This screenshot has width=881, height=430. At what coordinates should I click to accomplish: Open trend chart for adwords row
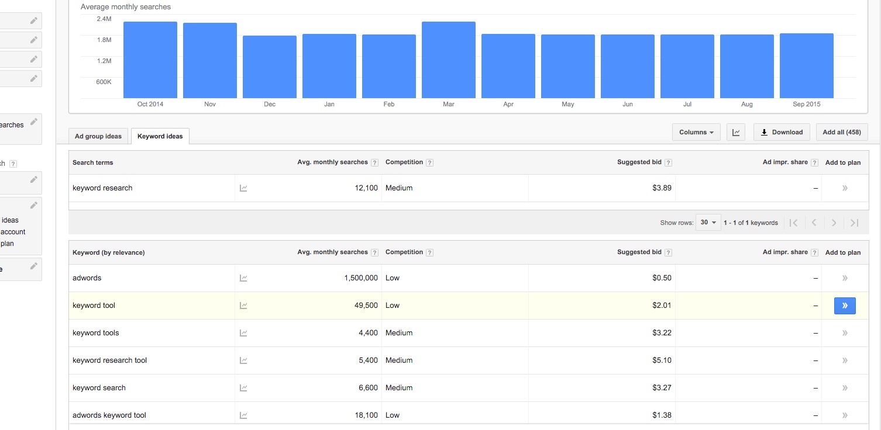(x=243, y=278)
